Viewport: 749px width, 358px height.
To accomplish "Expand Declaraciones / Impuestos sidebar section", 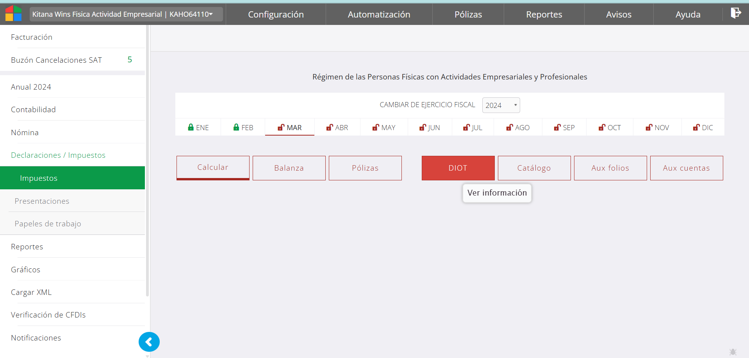I will tap(58, 155).
